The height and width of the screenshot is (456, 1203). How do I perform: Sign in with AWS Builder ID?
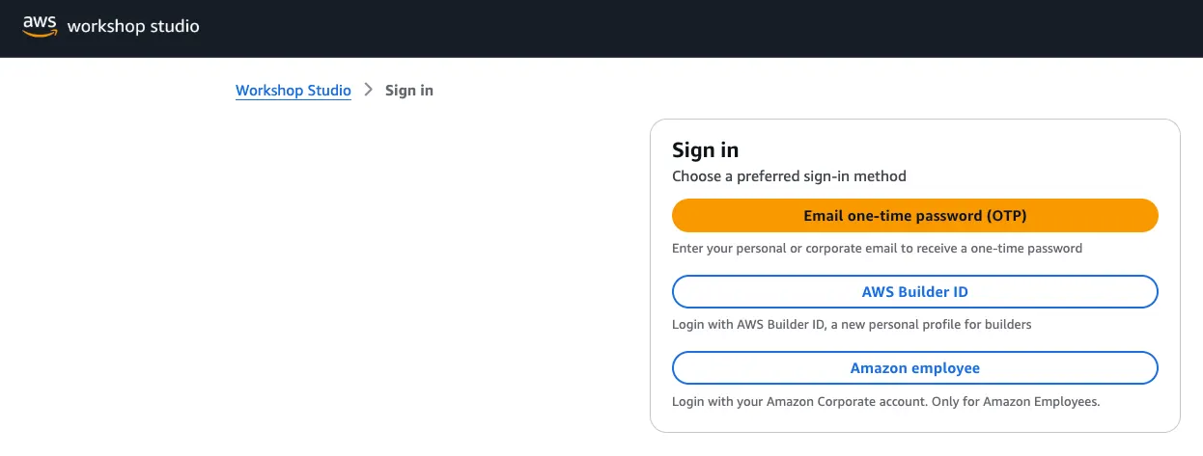pos(914,292)
